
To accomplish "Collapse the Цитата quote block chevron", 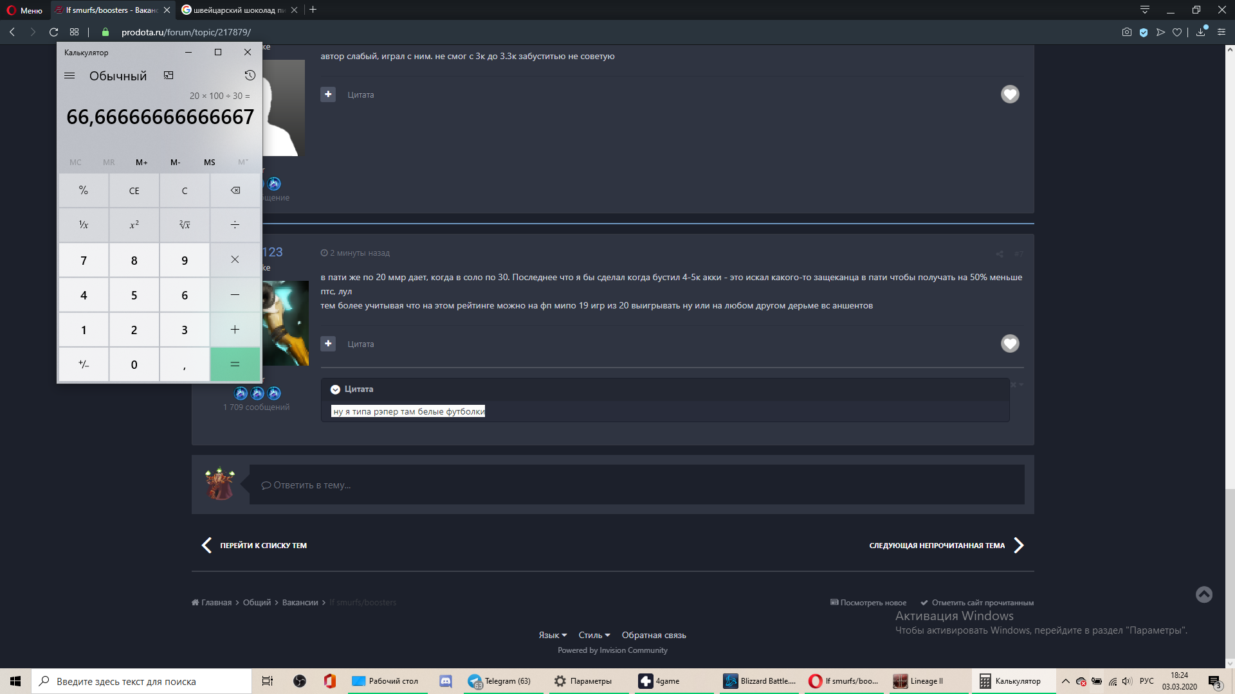I will pyautogui.click(x=335, y=389).
